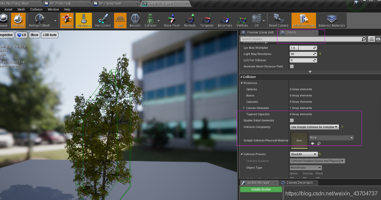381x200 pixels.
Task: Click the Search Details field
Action: tap(301, 39)
